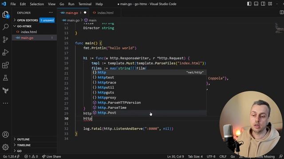Open the Source Control view
The height and width of the screenshot is (159, 284).
pos(5,39)
